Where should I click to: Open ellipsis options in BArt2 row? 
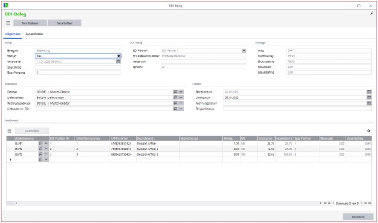(46, 149)
